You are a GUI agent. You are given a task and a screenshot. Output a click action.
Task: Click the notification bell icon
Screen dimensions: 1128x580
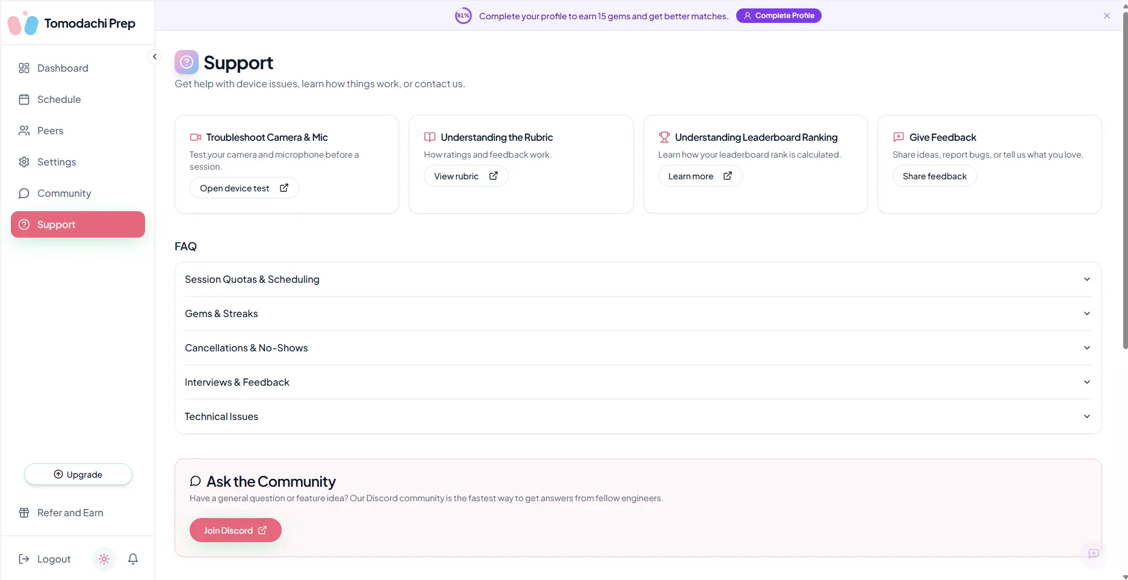click(133, 559)
